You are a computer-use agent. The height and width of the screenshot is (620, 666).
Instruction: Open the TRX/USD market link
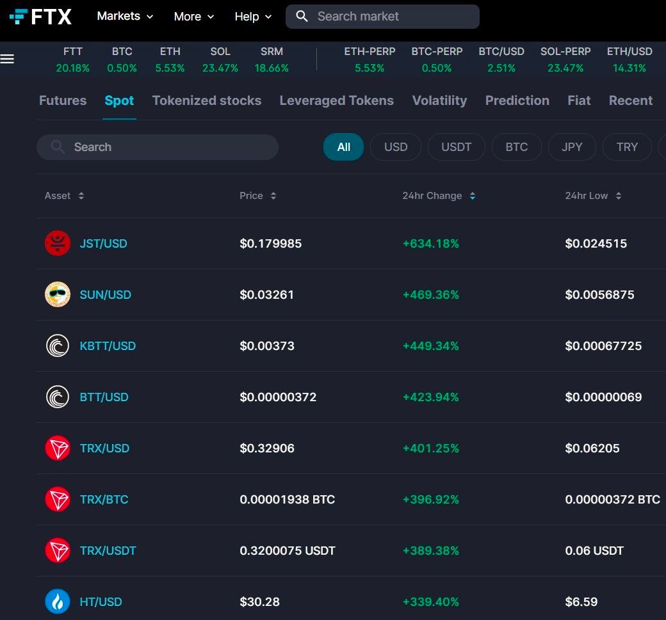[x=104, y=448]
